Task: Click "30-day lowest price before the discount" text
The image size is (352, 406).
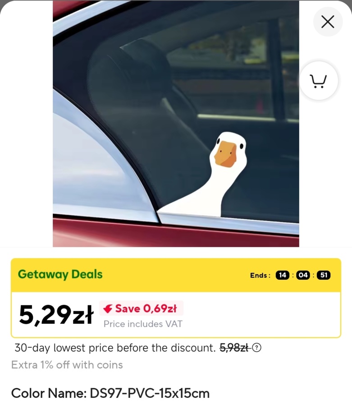Action: click(x=115, y=348)
